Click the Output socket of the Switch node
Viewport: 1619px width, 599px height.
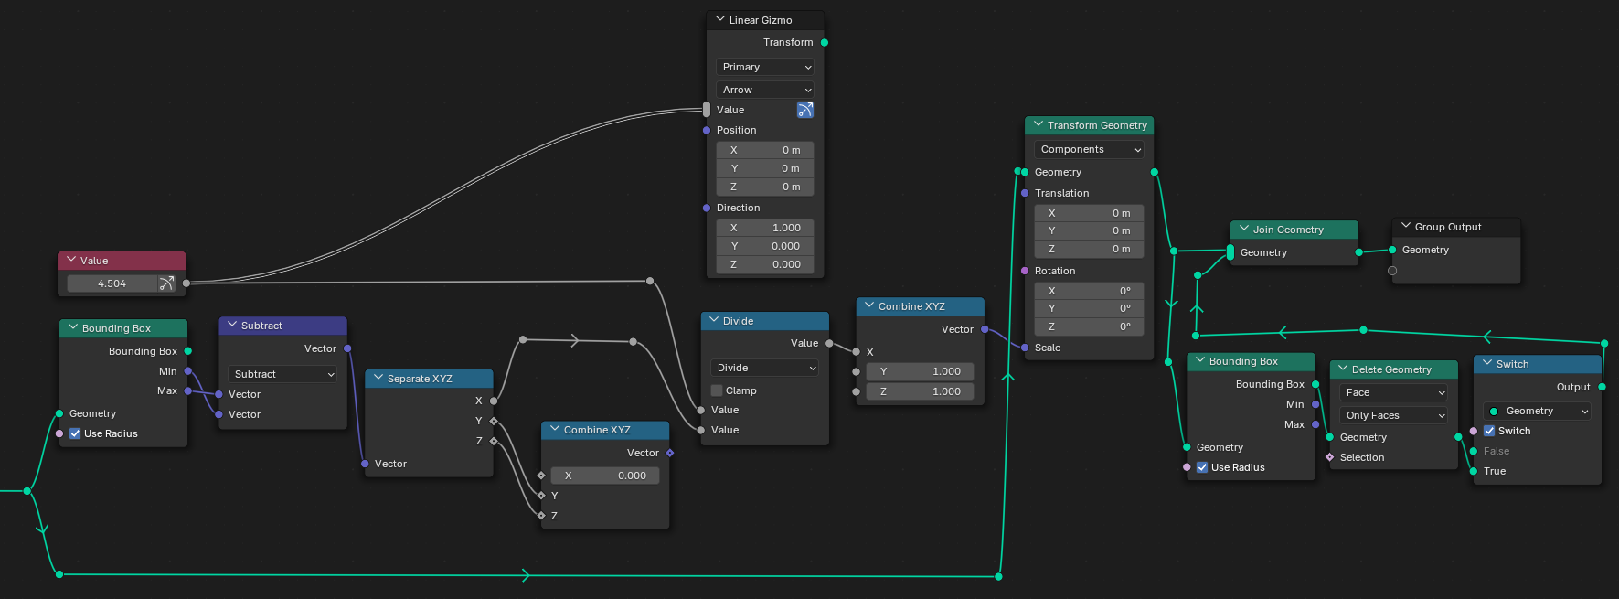pyautogui.click(x=1602, y=387)
